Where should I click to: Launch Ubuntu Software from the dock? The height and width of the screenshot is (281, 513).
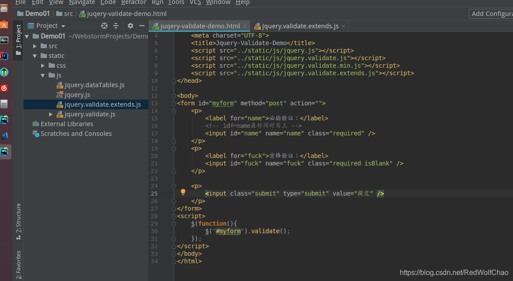pos(4,25)
